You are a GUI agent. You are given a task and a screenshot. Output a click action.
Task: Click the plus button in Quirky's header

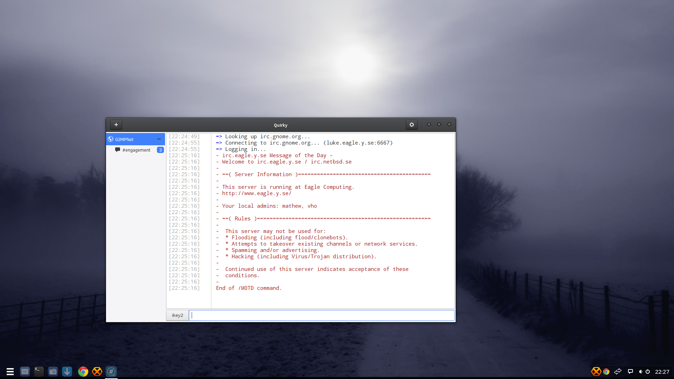coord(116,125)
